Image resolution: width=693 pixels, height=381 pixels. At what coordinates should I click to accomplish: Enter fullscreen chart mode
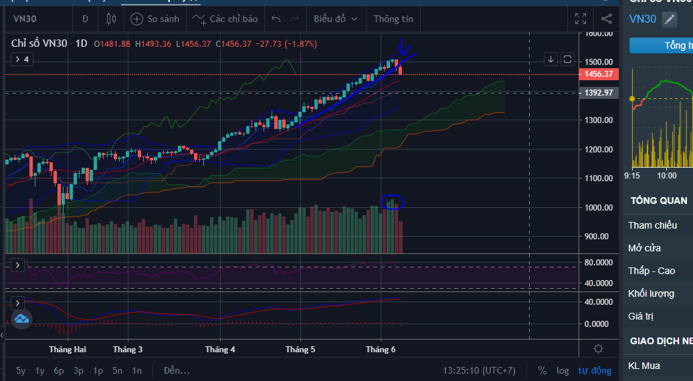coord(581,19)
